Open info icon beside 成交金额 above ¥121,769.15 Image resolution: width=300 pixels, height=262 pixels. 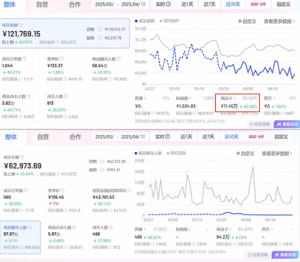[x=21, y=25]
